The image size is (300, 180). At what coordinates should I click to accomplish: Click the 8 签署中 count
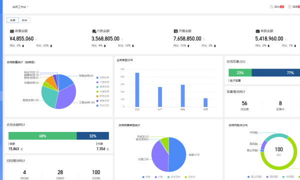pos(280,103)
